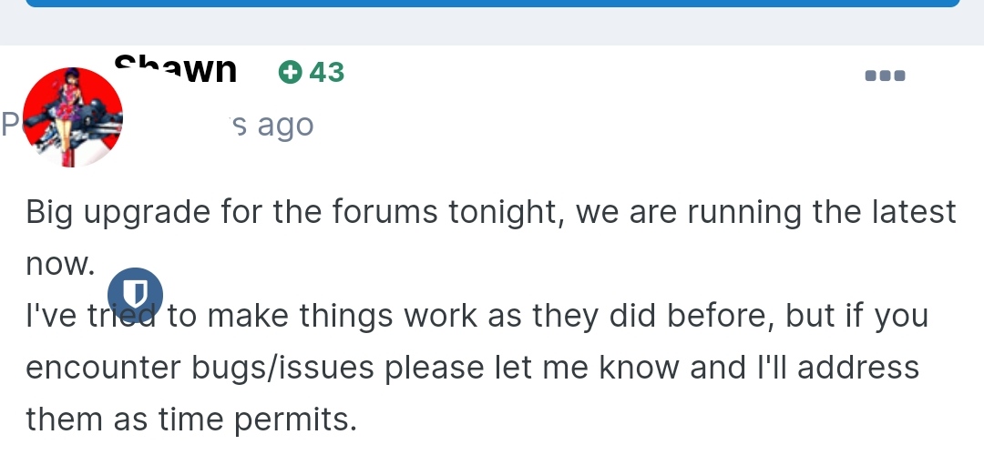Viewport: 984px width, 465px height.
Task: Open Shawn's circular avatar picture
Action: tap(73, 117)
